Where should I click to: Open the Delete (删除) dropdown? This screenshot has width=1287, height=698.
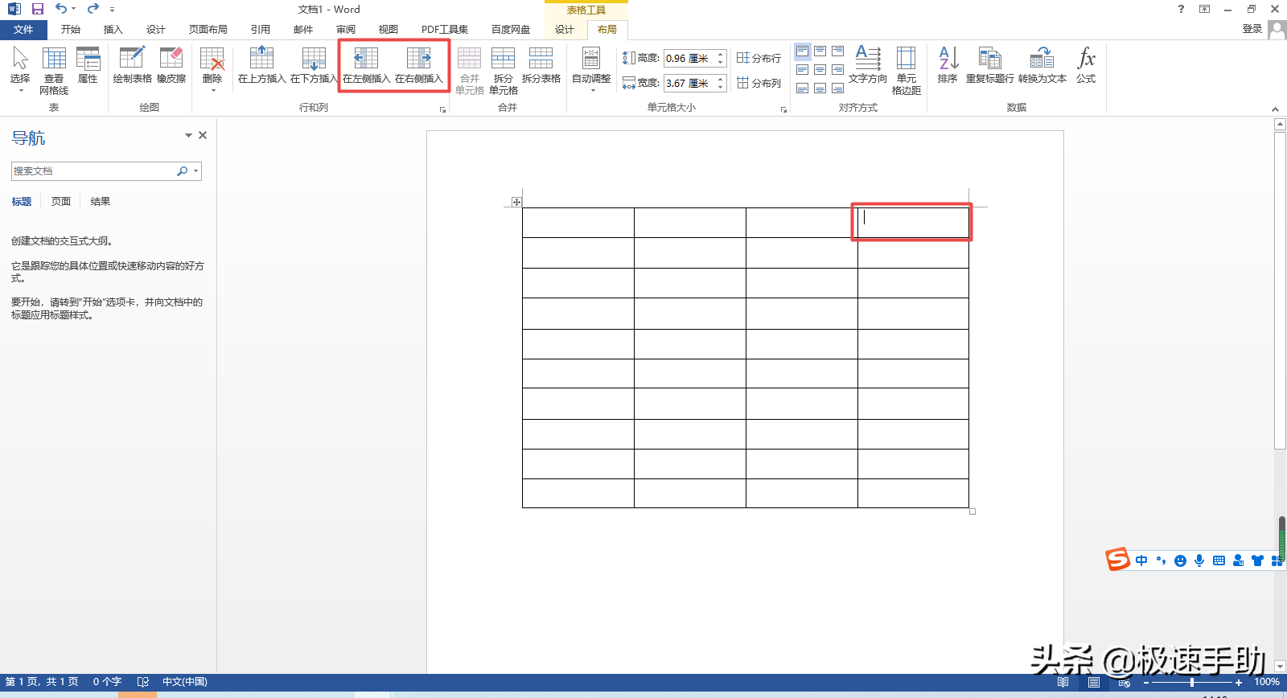click(x=212, y=70)
